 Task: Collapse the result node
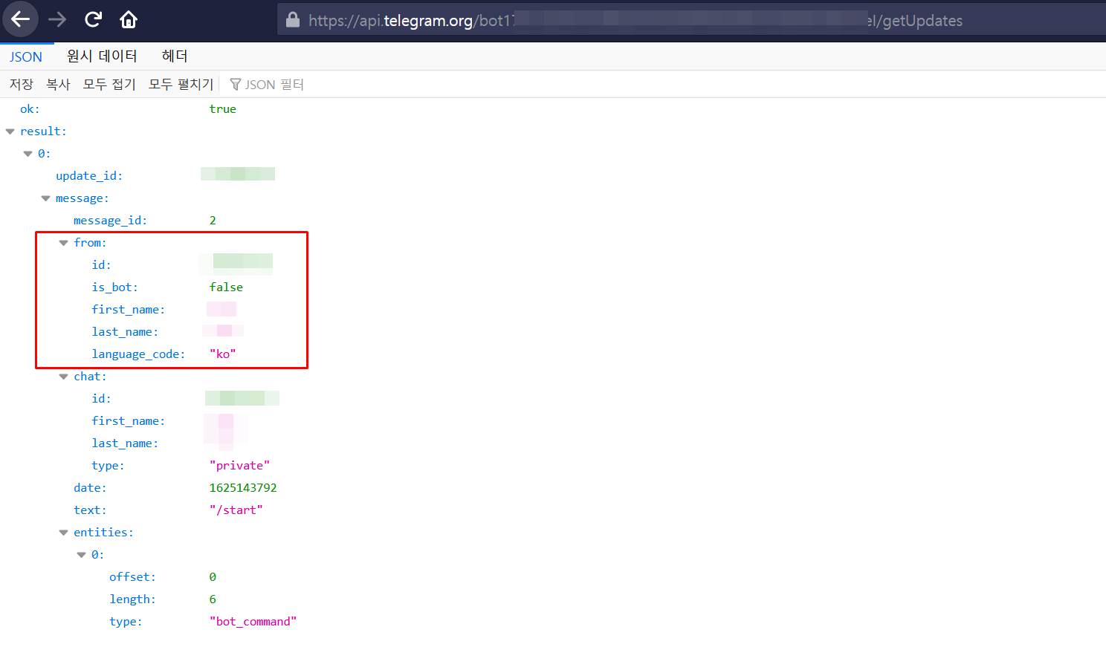(x=10, y=131)
